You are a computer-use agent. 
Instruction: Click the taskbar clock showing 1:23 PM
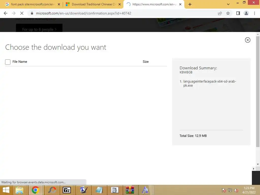click(249, 190)
